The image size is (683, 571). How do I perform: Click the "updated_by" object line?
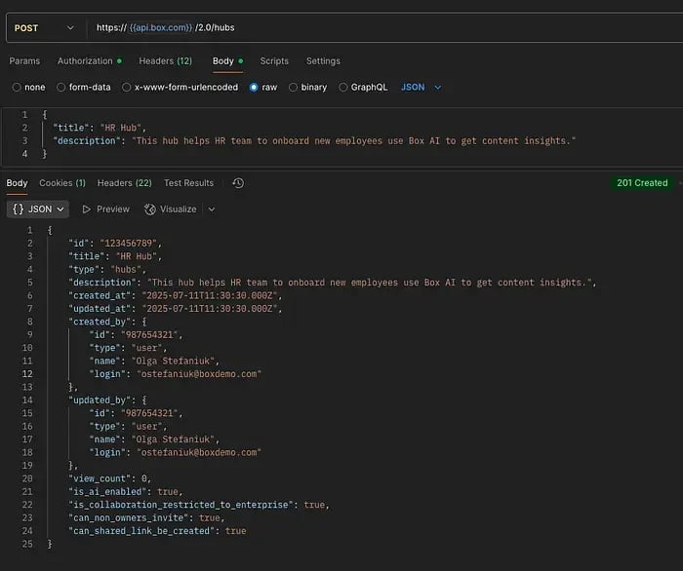pyautogui.click(x=107, y=400)
